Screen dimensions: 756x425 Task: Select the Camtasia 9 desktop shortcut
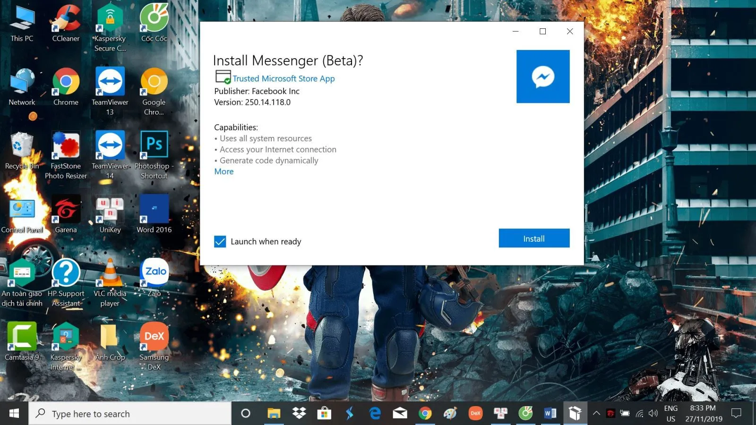tap(22, 342)
